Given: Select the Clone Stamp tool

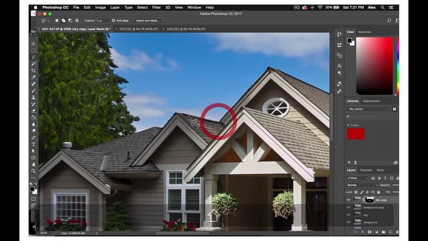Looking at the screenshot, I should (x=33, y=97).
